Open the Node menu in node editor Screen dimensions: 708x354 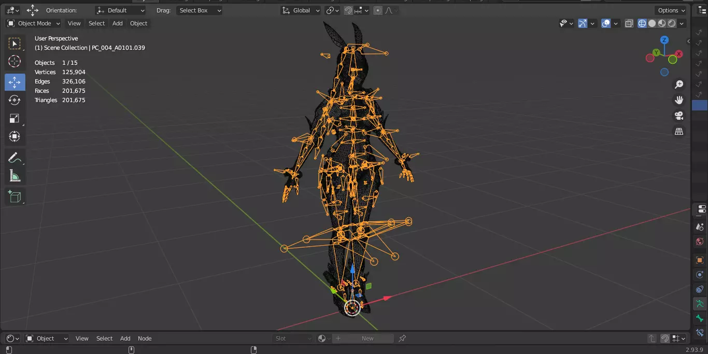pyautogui.click(x=145, y=338)
